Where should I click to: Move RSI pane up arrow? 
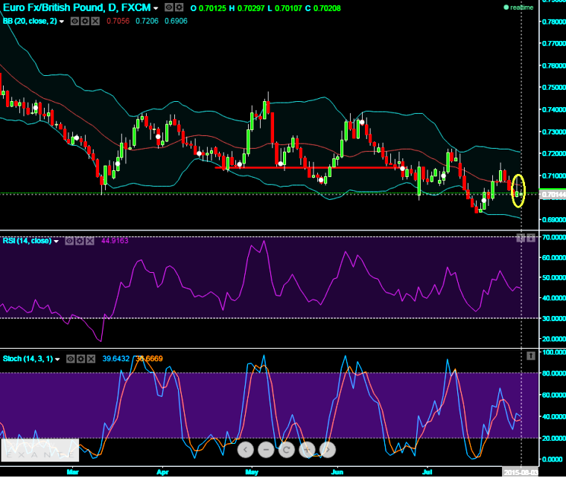[x=520, y=238]
